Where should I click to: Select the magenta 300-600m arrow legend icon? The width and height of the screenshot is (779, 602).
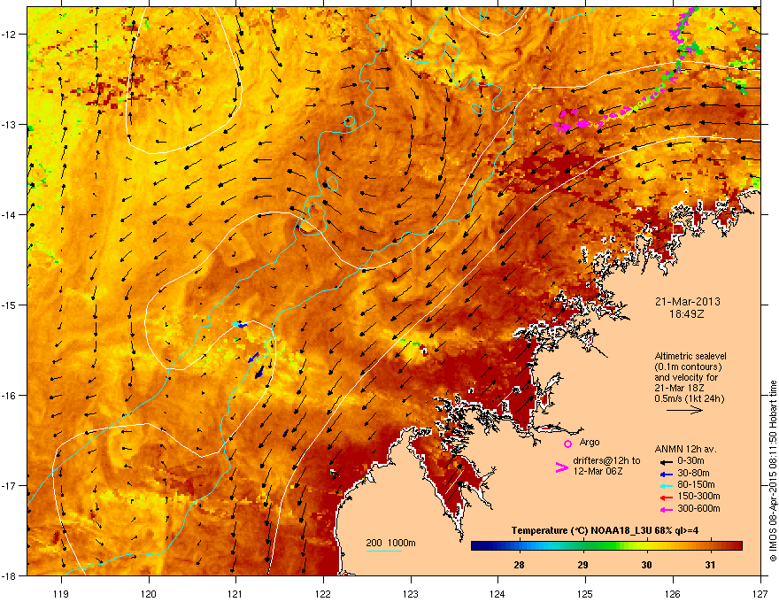(x=666, y=509)
